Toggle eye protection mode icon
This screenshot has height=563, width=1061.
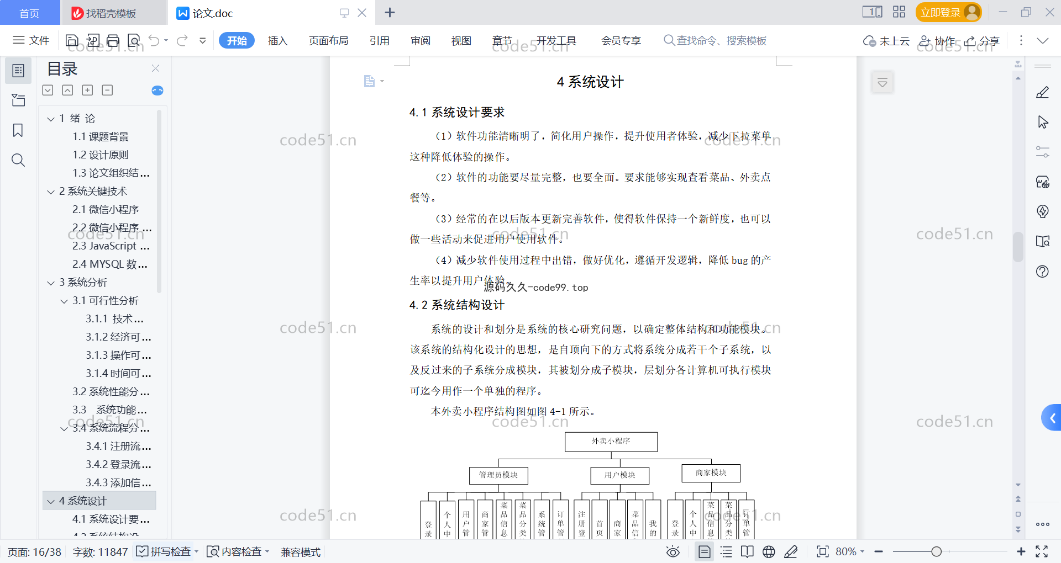pyautogui.click(x=673, y=551)
